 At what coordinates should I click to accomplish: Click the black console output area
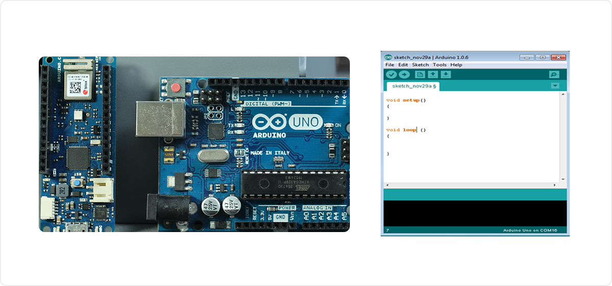pyautogui.click(x=474, y=213)
